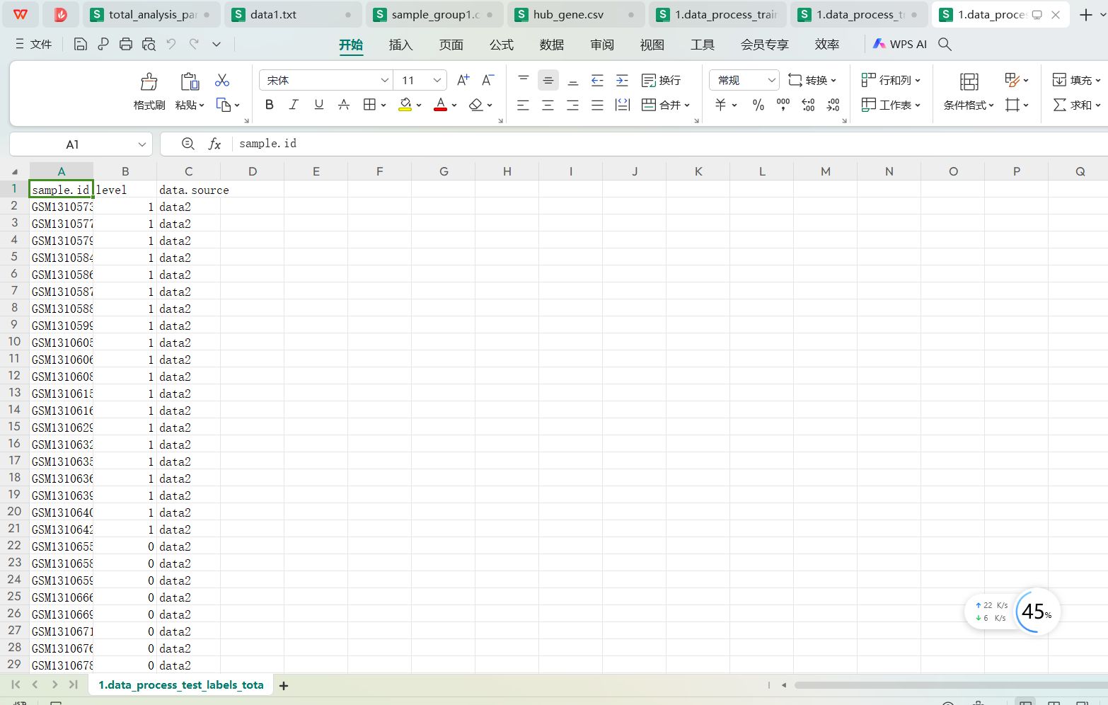Screen dimensions: 1108x705
Task: Open the Name Box dropdown arrow
Action: click(x=142, y=144)
